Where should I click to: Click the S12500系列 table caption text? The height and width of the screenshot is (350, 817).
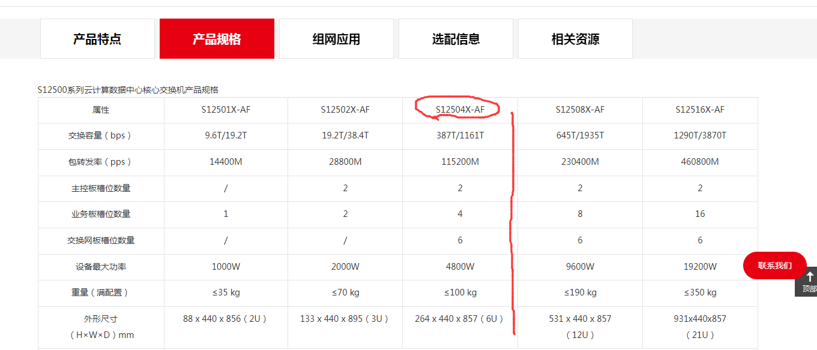128,90
